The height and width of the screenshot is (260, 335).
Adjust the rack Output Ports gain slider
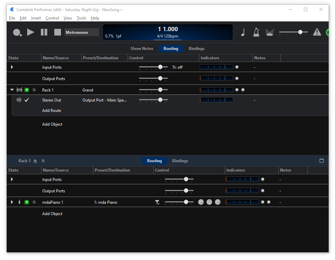coord(179,191)
